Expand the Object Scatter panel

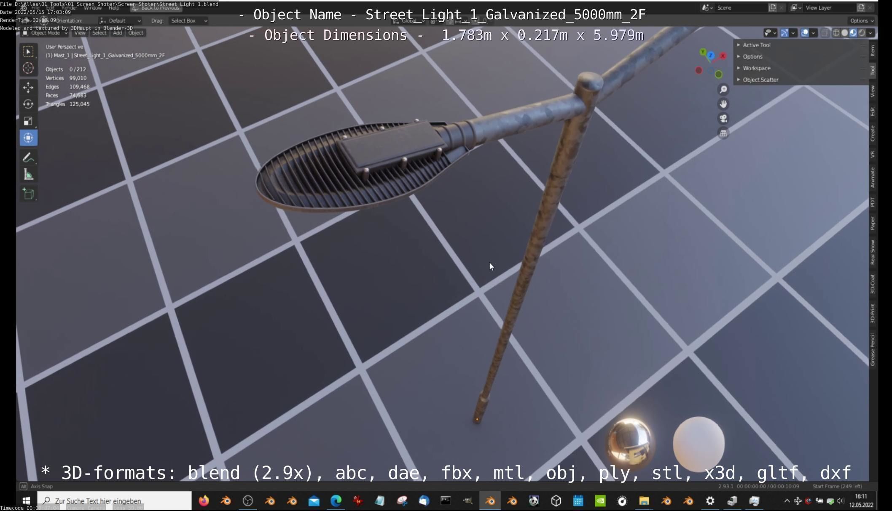pyautogui.click(x=760, y=80)
